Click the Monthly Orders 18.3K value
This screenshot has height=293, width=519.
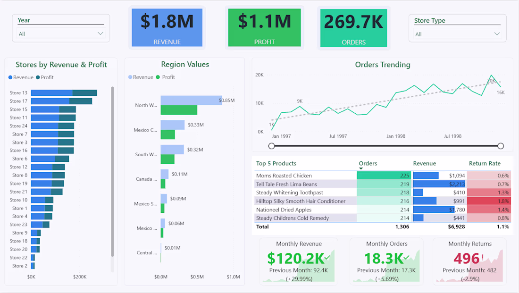click(384, 258)
